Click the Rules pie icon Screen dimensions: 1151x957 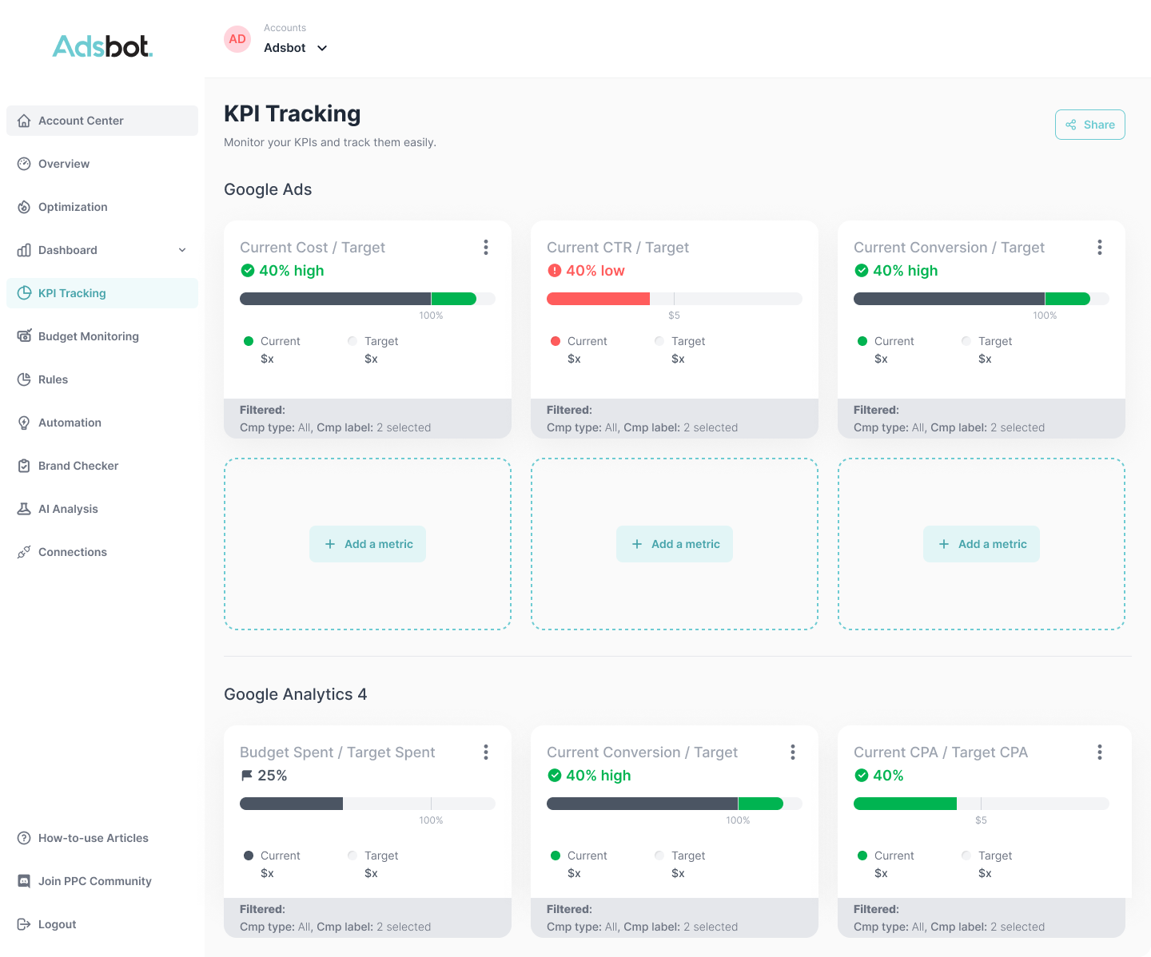pyautogui.click(x=24, y=379)
